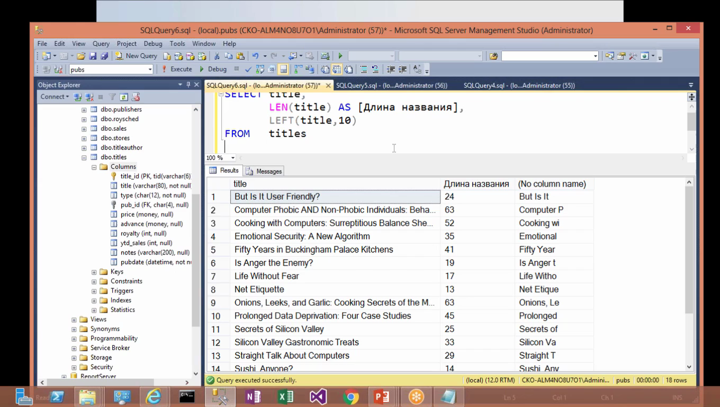Select the dbo.titleauthor table
720x407 pixels.
coord(121,148)
